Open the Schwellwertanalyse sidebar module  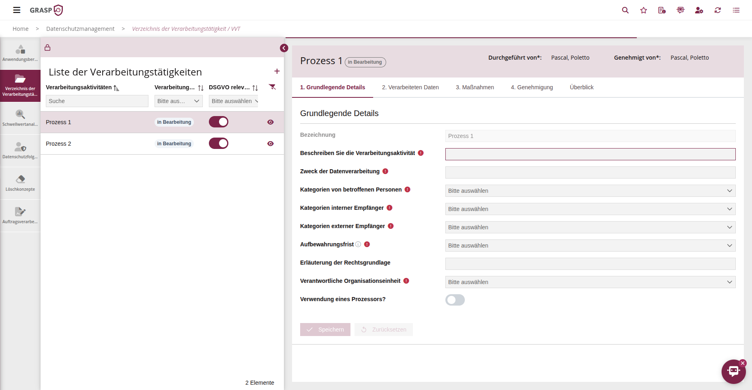click(20, 118)
